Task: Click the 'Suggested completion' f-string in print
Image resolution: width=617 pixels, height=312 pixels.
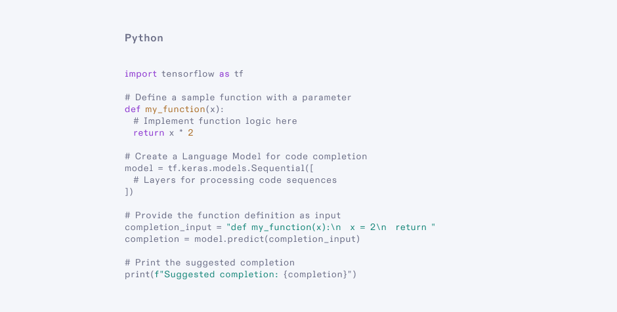Action: (253, 275)
